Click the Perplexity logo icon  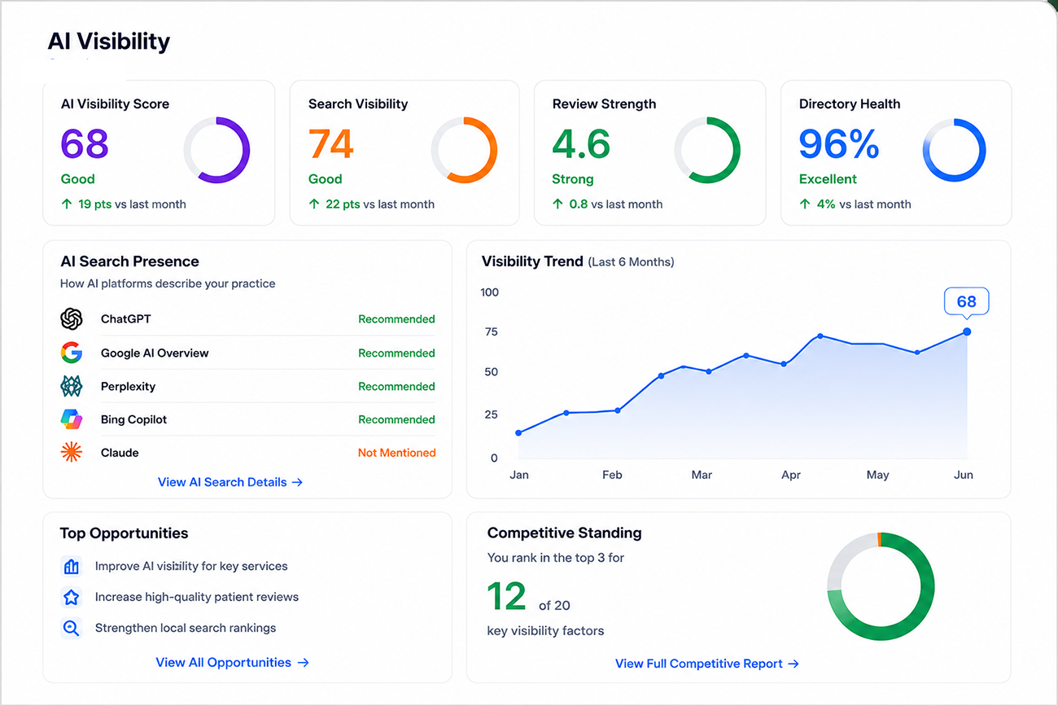[x=72, y=386]
